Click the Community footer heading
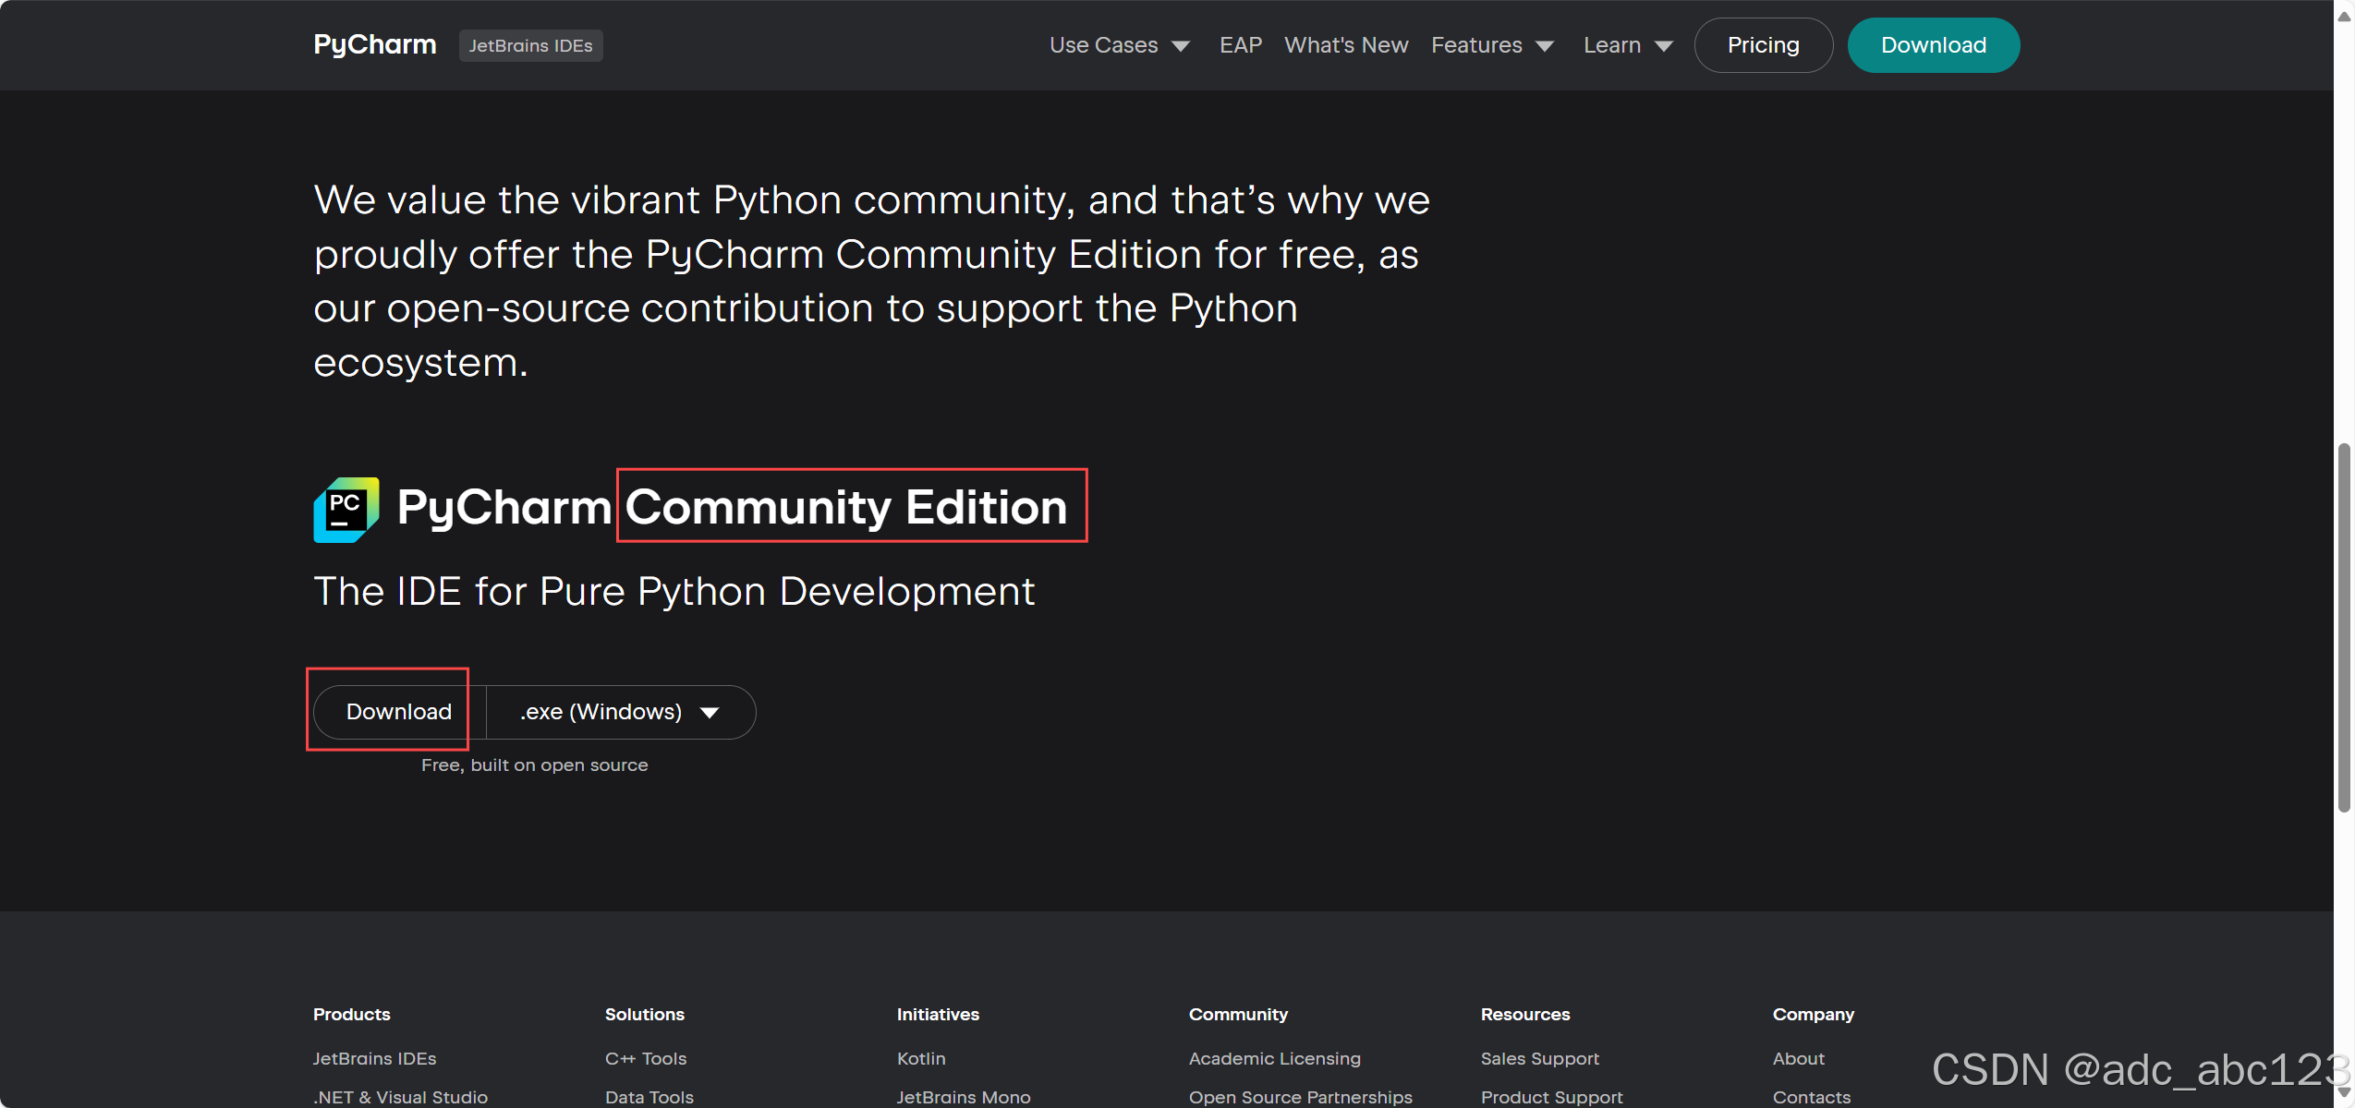 (1238, 1014)
